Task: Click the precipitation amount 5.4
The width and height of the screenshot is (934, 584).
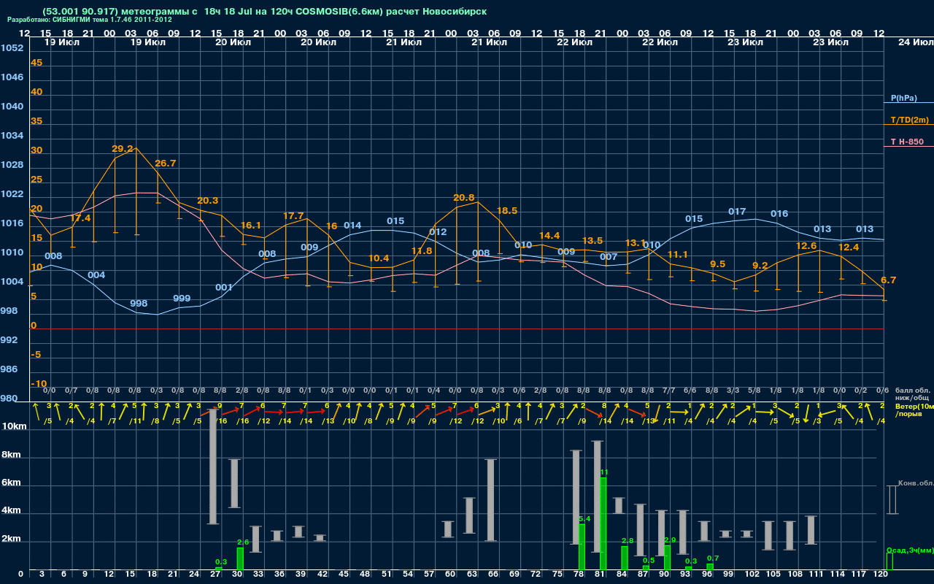Action: (584, 519)
